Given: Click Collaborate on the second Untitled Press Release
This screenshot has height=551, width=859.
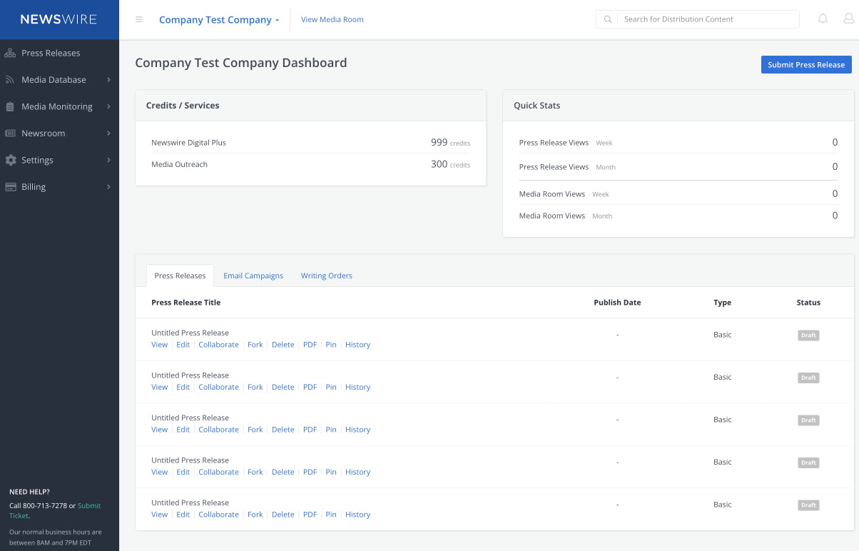Looking at the screenshot, I should click(x=218, y=387).
